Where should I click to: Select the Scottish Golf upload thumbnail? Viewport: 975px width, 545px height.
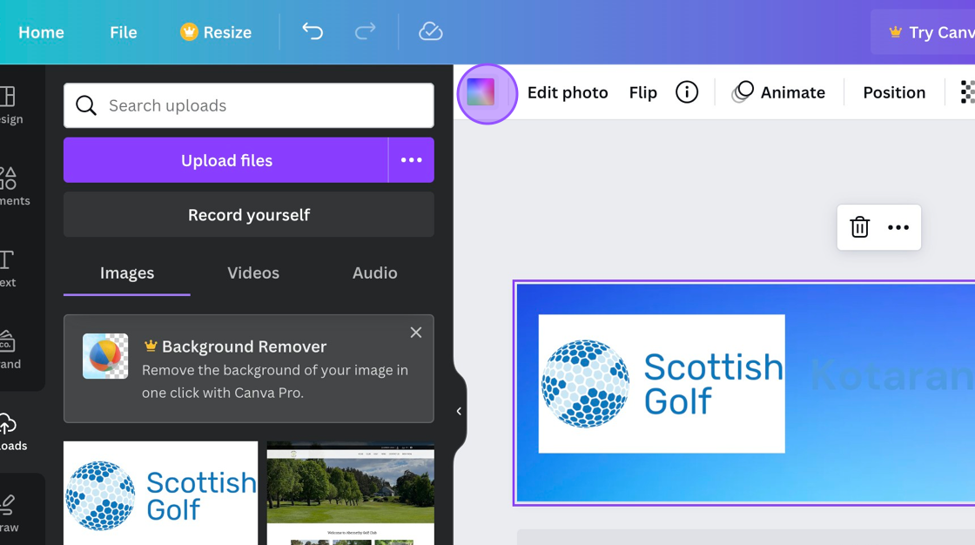[160, 493]
